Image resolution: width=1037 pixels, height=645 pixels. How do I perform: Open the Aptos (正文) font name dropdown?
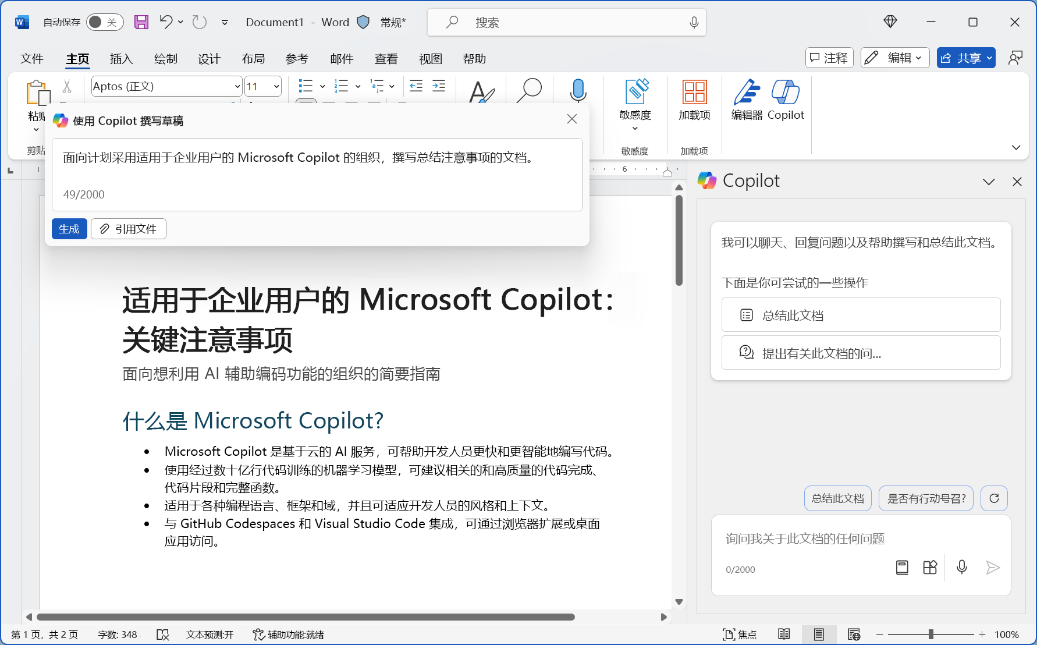pyautogui.click(x=237, y=87)
